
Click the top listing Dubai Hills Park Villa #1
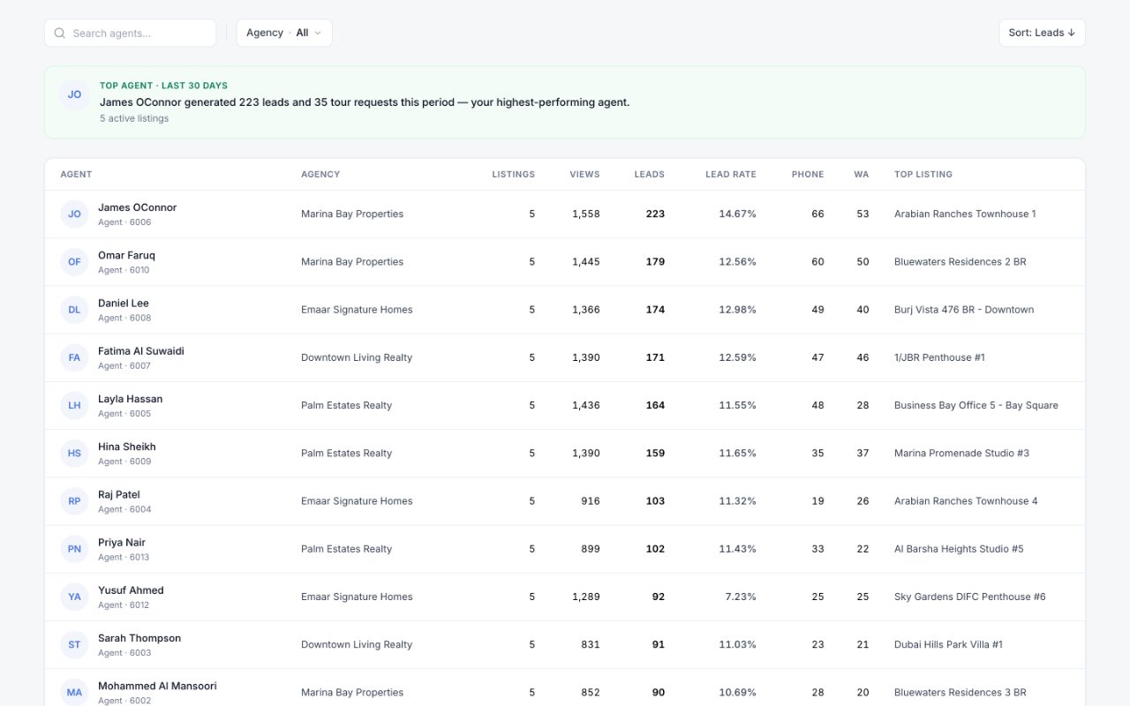pos(949,645)
